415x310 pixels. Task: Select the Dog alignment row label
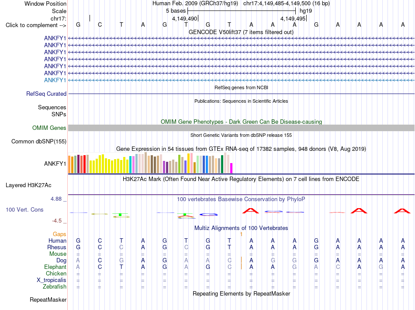pos(61,261)
